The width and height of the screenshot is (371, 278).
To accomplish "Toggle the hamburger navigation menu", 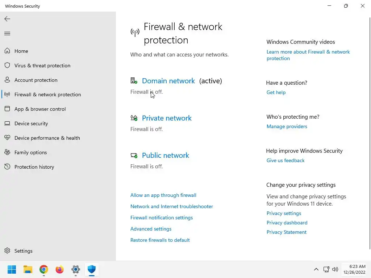I will click(x=7, y=34).
